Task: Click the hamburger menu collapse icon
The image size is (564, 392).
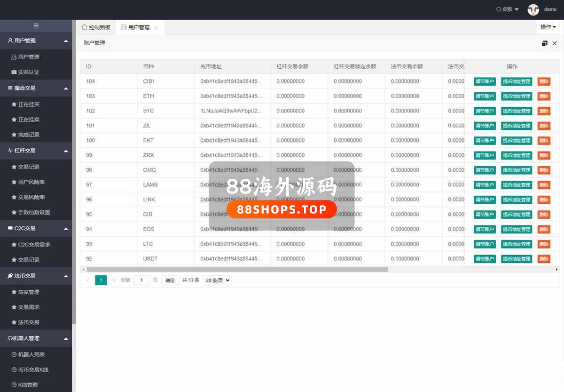Action: click(x=36, y=26)
